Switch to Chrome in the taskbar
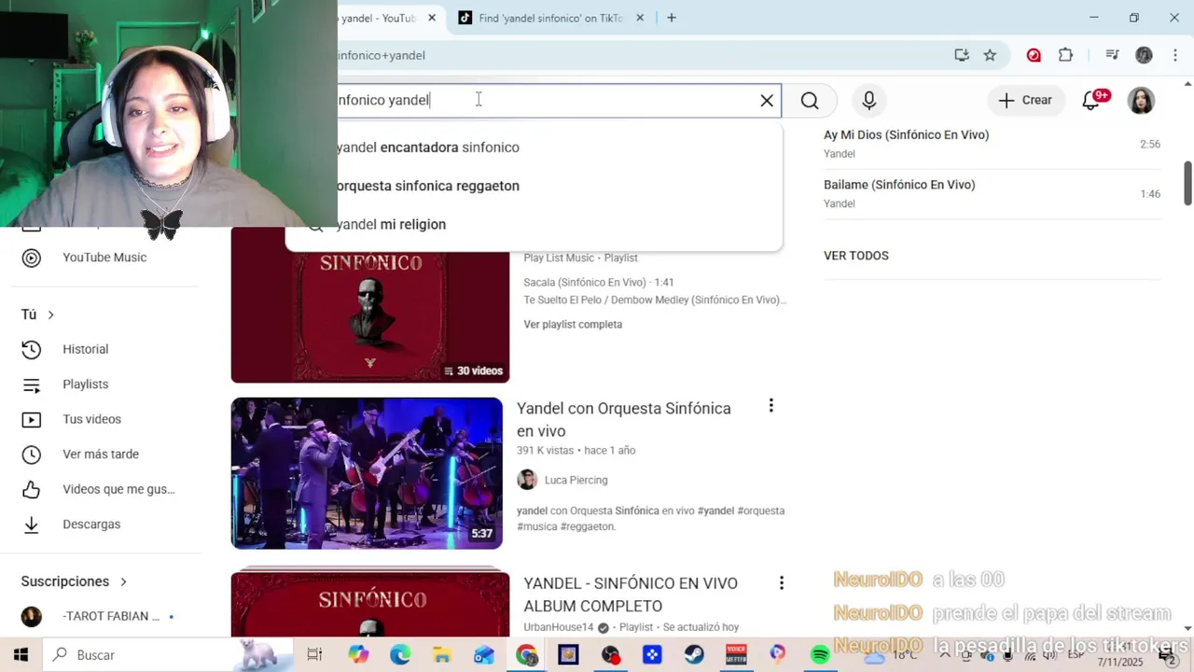The width and height of the screenshot is (1194, 672). coord(527,655)
